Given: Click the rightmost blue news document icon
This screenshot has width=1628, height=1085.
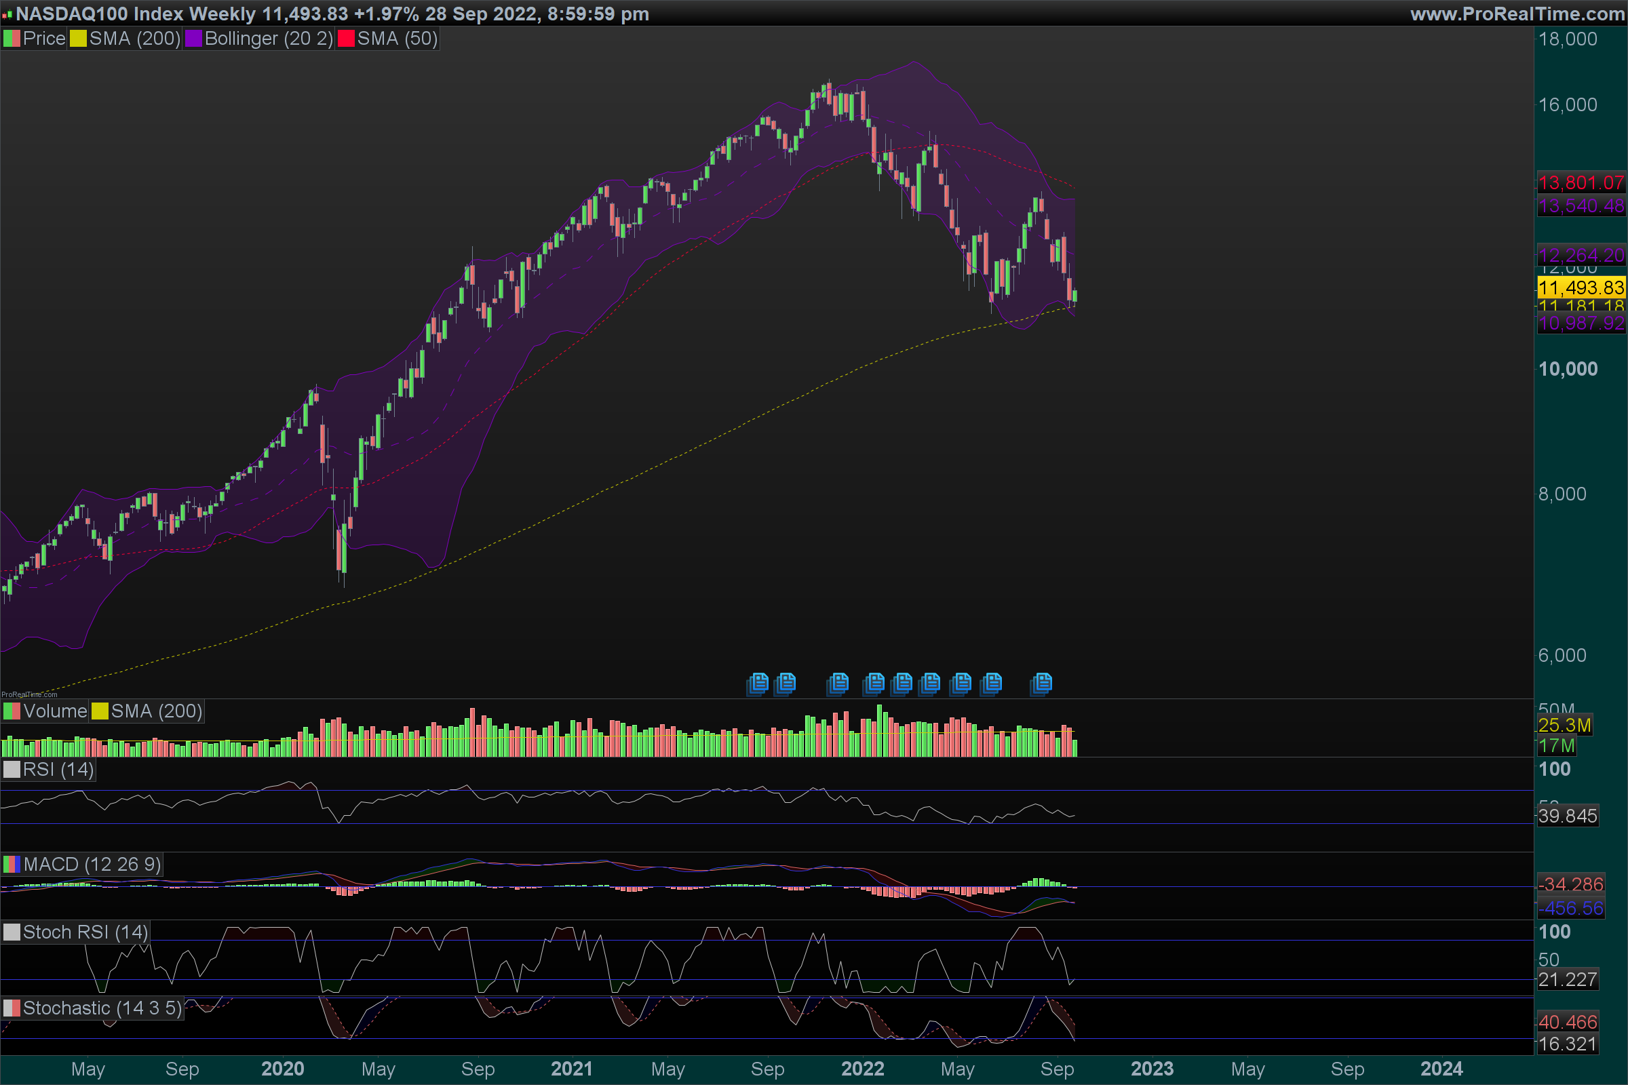Looking at the screenshot, I should 1041,684.
